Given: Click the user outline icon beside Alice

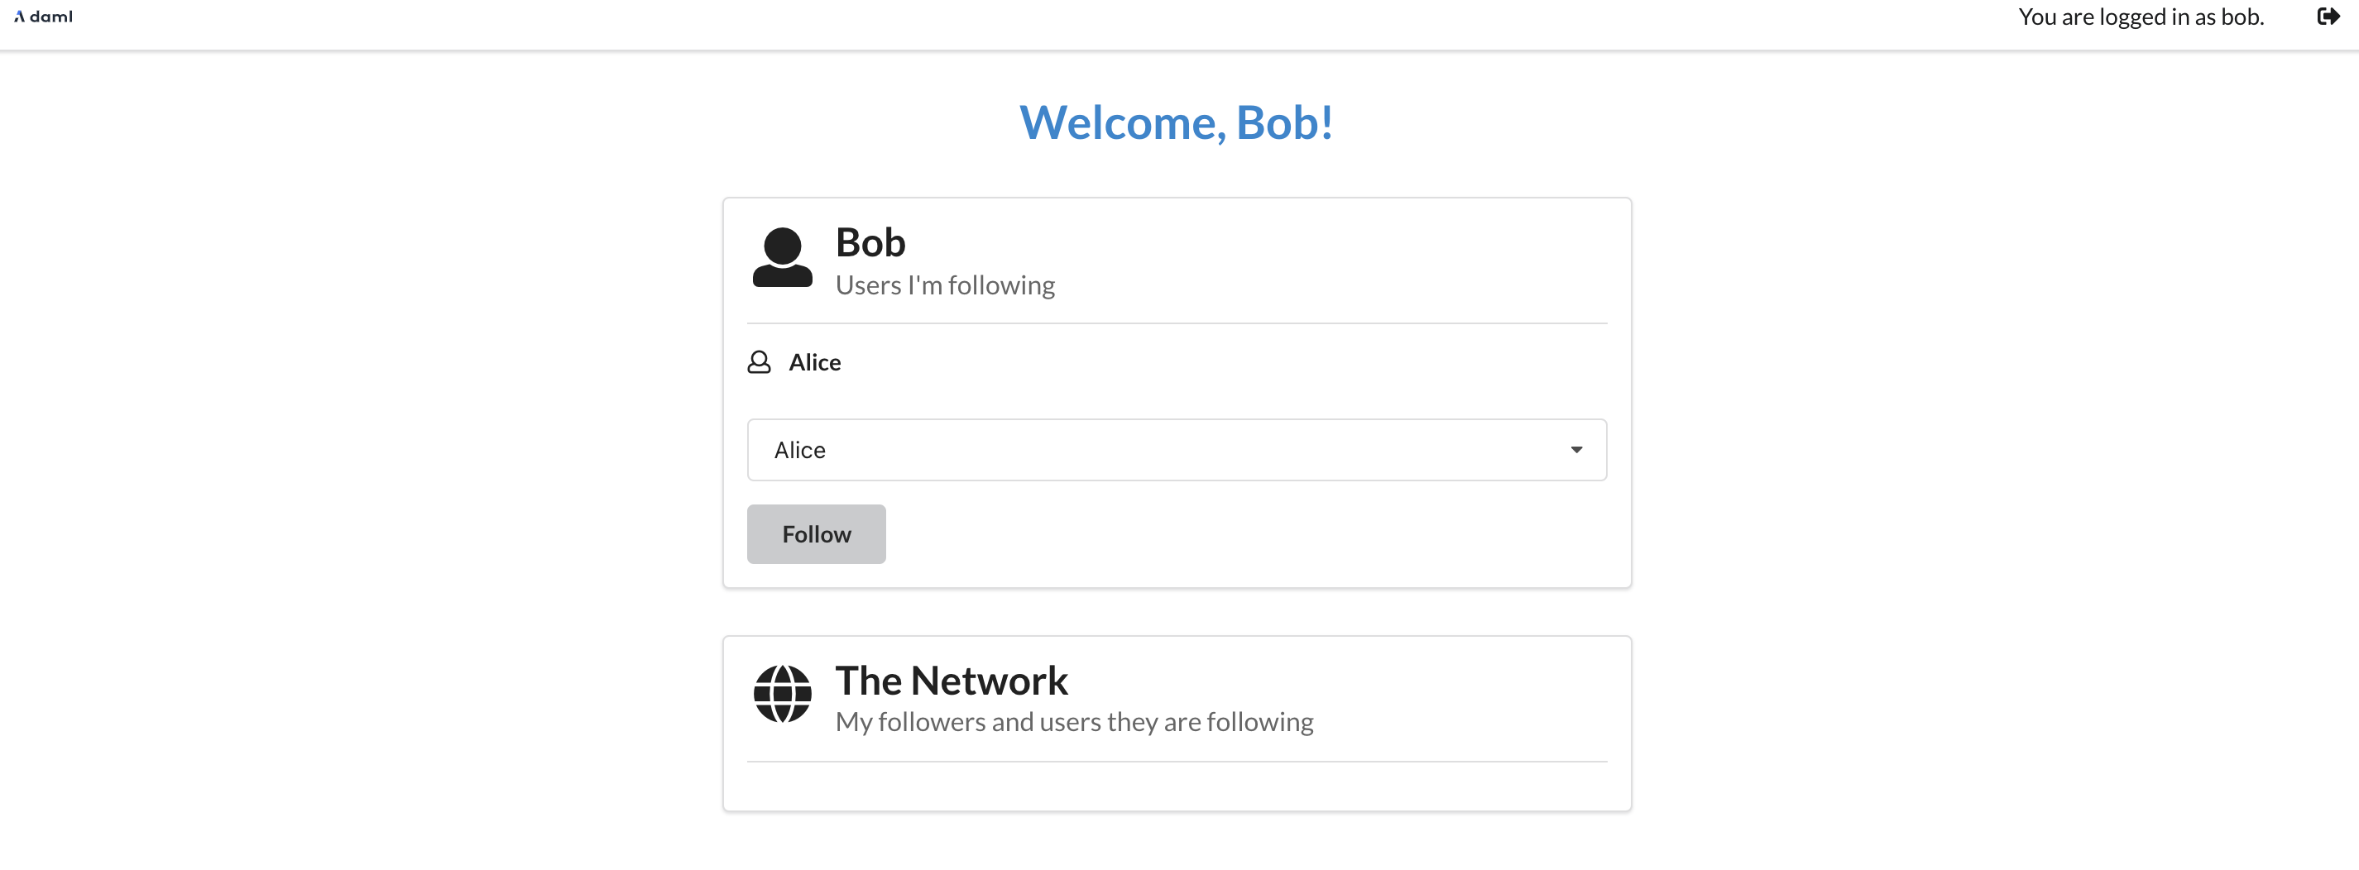Looking at the screenshot, I should click(x=758, y=362).
